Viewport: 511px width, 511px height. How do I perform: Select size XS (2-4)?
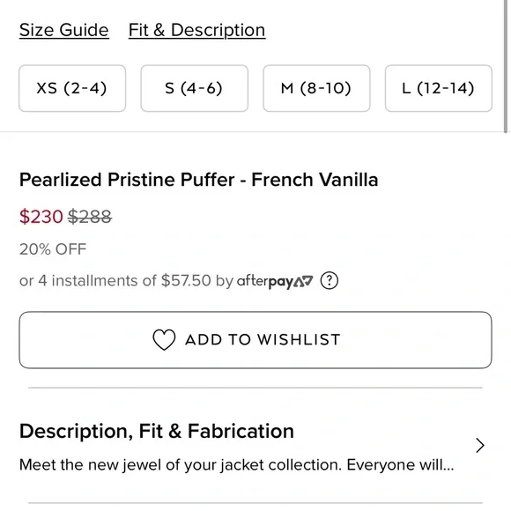click(x=72, y=88)
